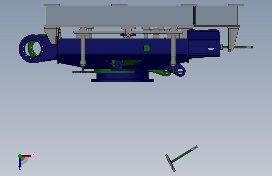Select the green square pad on blue boom
This screenshot has width=272, height=176.
tap(147, 48)
